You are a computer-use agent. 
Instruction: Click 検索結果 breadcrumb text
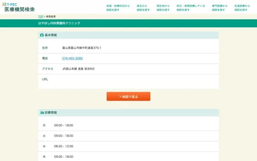click(51, 17)
